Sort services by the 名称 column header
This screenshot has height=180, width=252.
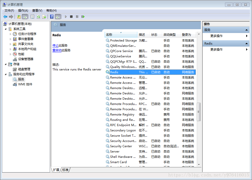(121, 35)
